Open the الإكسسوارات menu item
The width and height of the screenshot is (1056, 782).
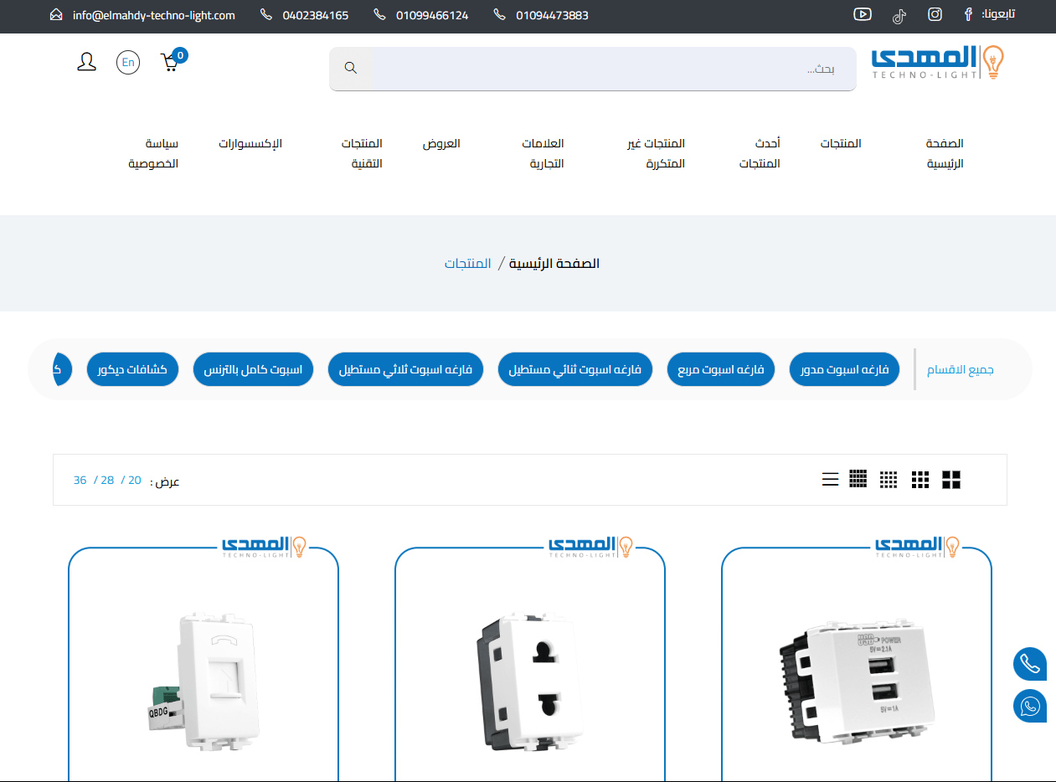[x=250, y=143]
